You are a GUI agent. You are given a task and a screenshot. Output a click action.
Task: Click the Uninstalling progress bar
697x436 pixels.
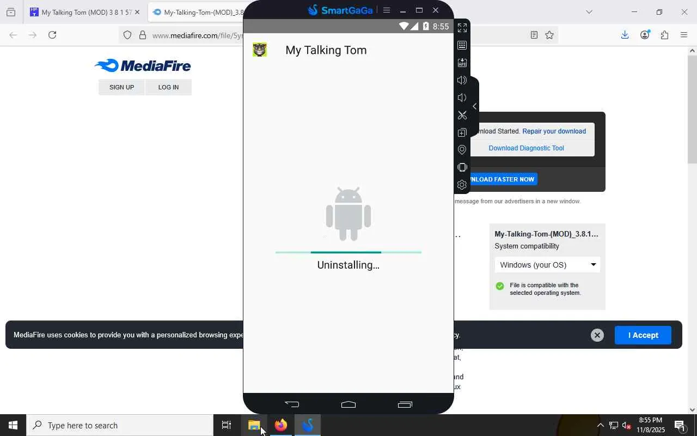coord(348,252)
